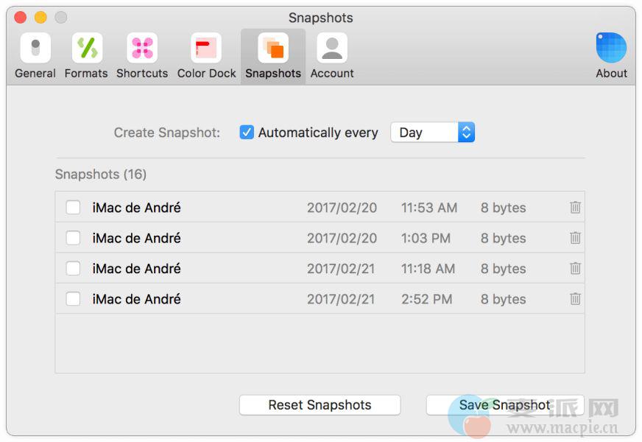The width and height of the screenshot is (642, 442).
Task: Delete the 2:52 PM snapshot via trash icon
Action: point(575,299)
